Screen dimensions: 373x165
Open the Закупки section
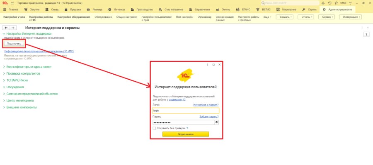(32, 10)
